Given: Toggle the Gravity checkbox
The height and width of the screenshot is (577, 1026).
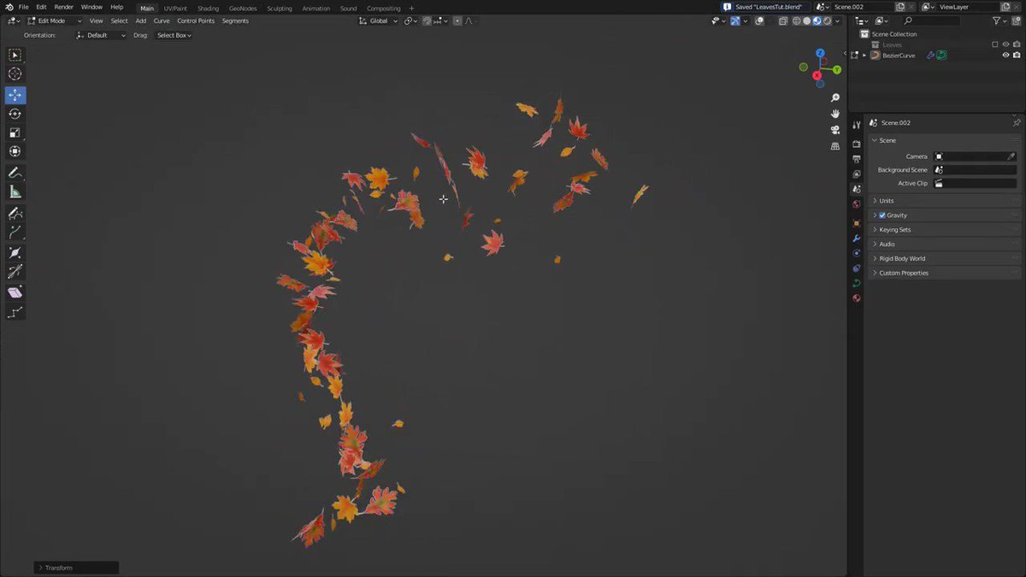Looking at the screenshot, I should 882,215.
